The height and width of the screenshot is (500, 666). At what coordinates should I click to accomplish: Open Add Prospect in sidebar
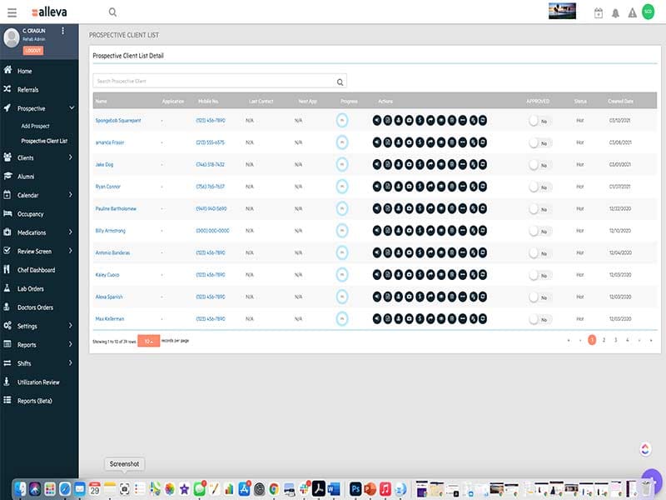pyautogui.click(x=36, y=126)
